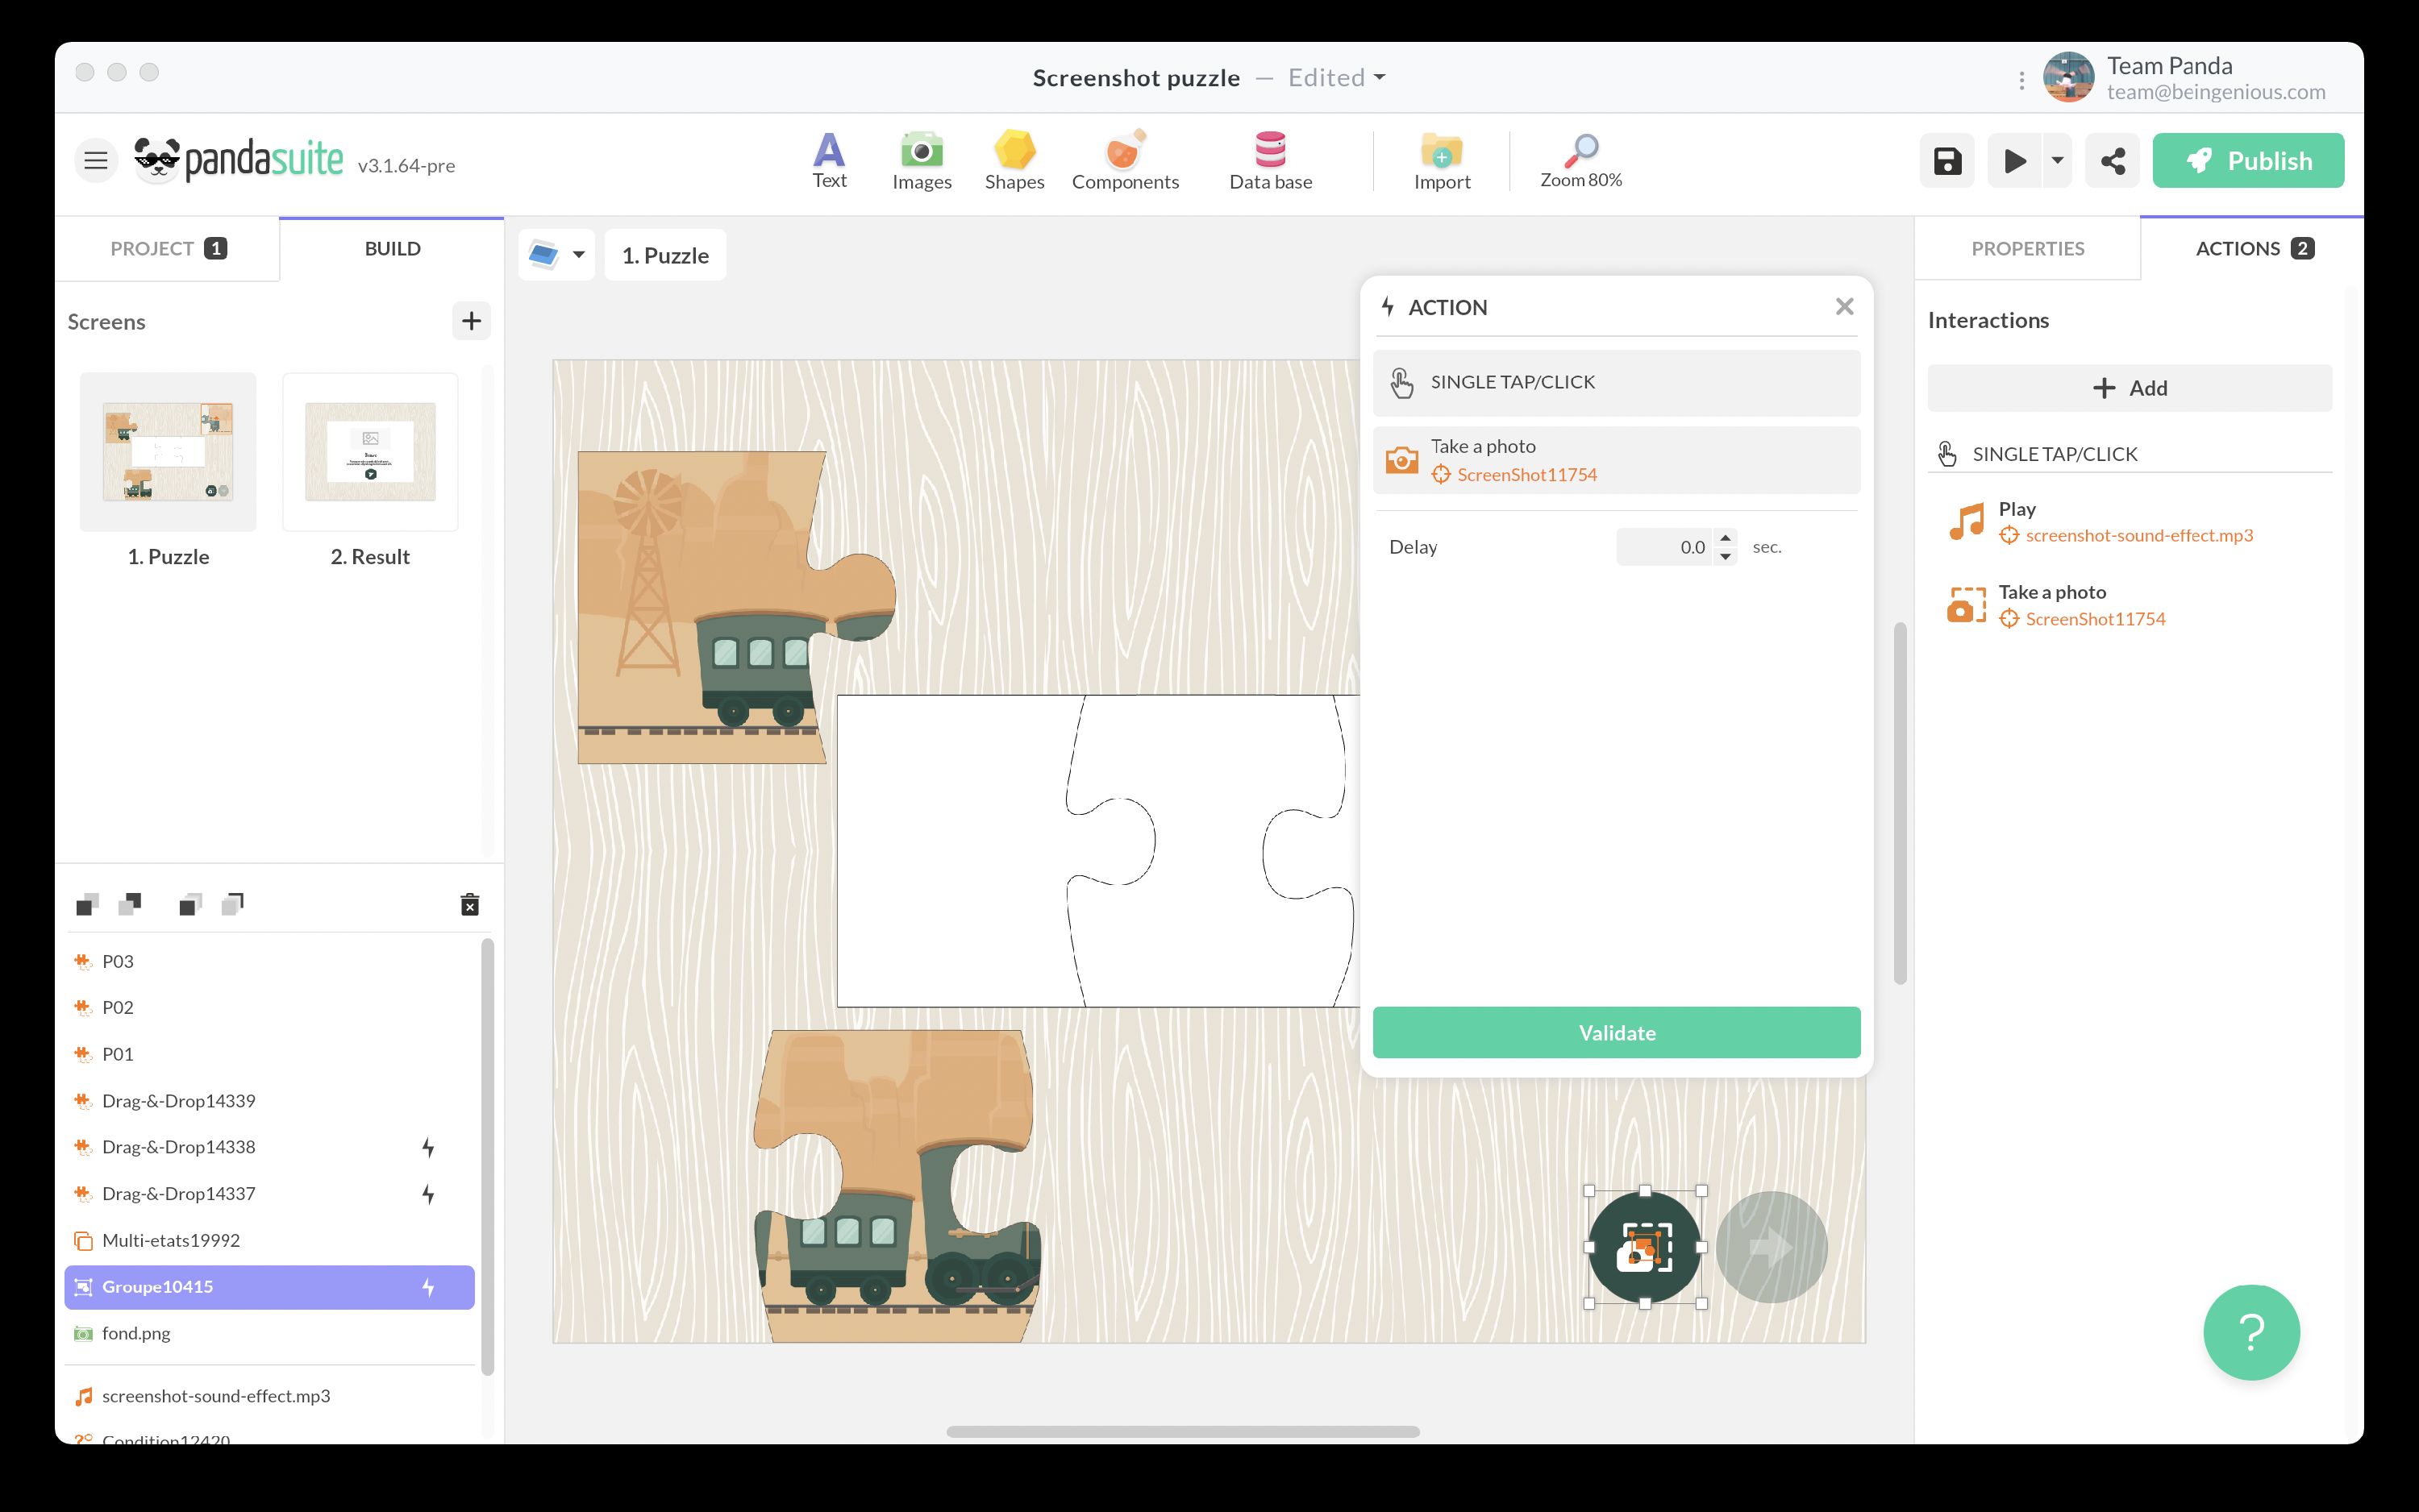Expand the preview play dropdown arrow

[x=2056, y=160]
